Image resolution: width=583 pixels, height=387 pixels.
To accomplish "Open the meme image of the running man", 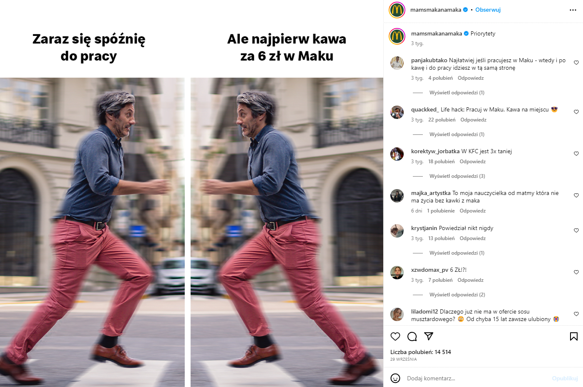I will tap(191, 193).
